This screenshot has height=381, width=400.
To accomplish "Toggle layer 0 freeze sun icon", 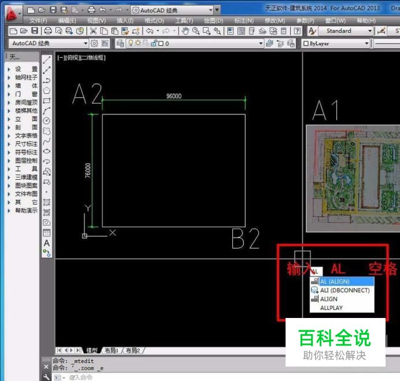I will click(x=138, y=43).
